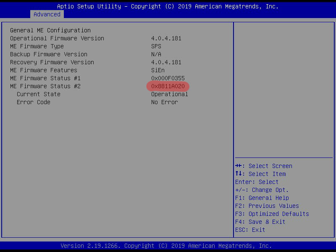Click the No Error value
336x252 pixels.
click(x=165, y=102)
